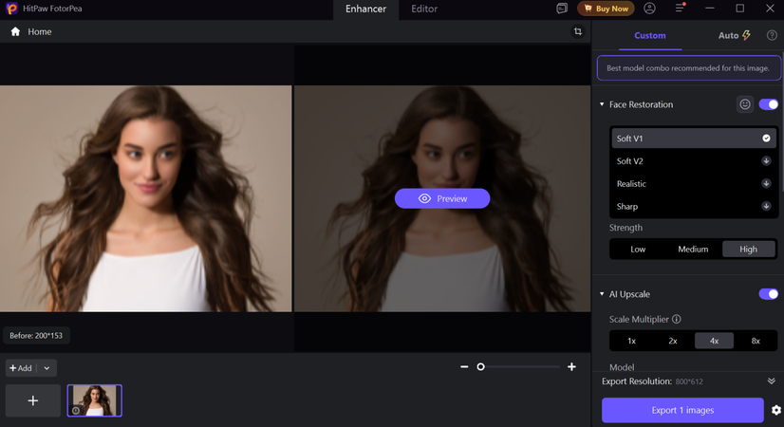The height and width of the screenshot is (427, 784).
Task: Click the '800*612' resolution value
Action: click(689, 381)
